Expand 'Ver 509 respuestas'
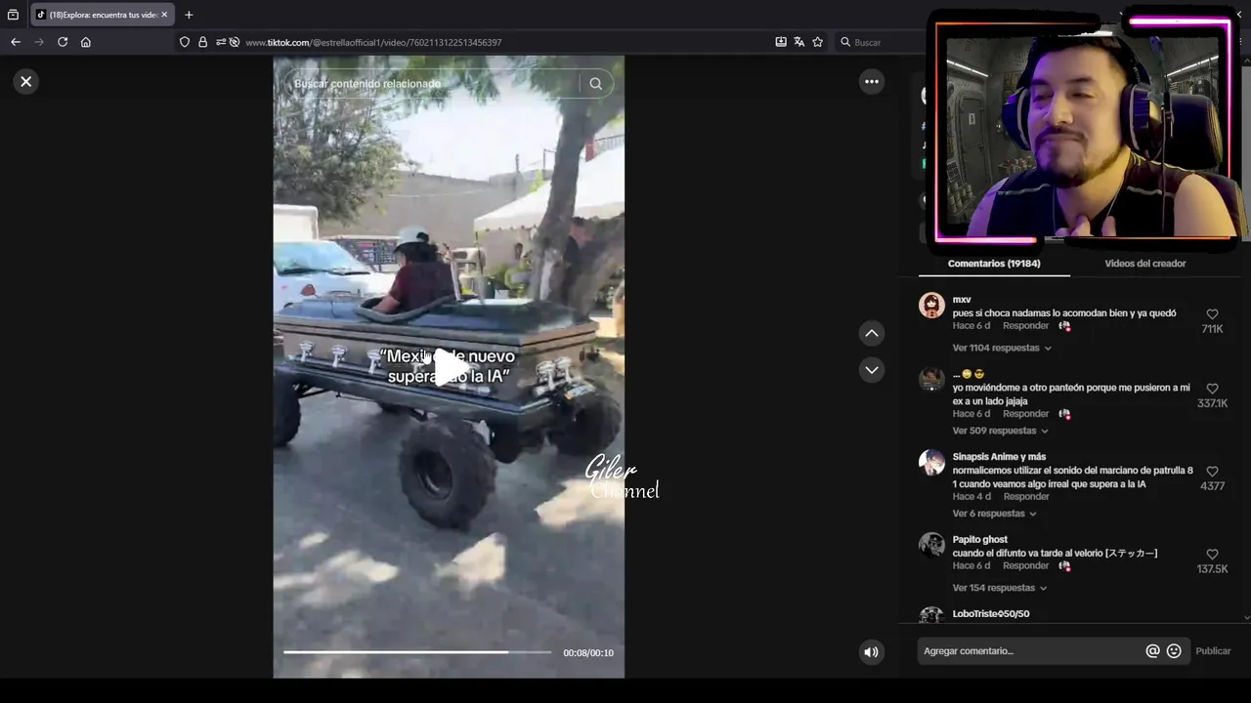The width and height of the screenshot is (1251, 703). pos(1000,431)
